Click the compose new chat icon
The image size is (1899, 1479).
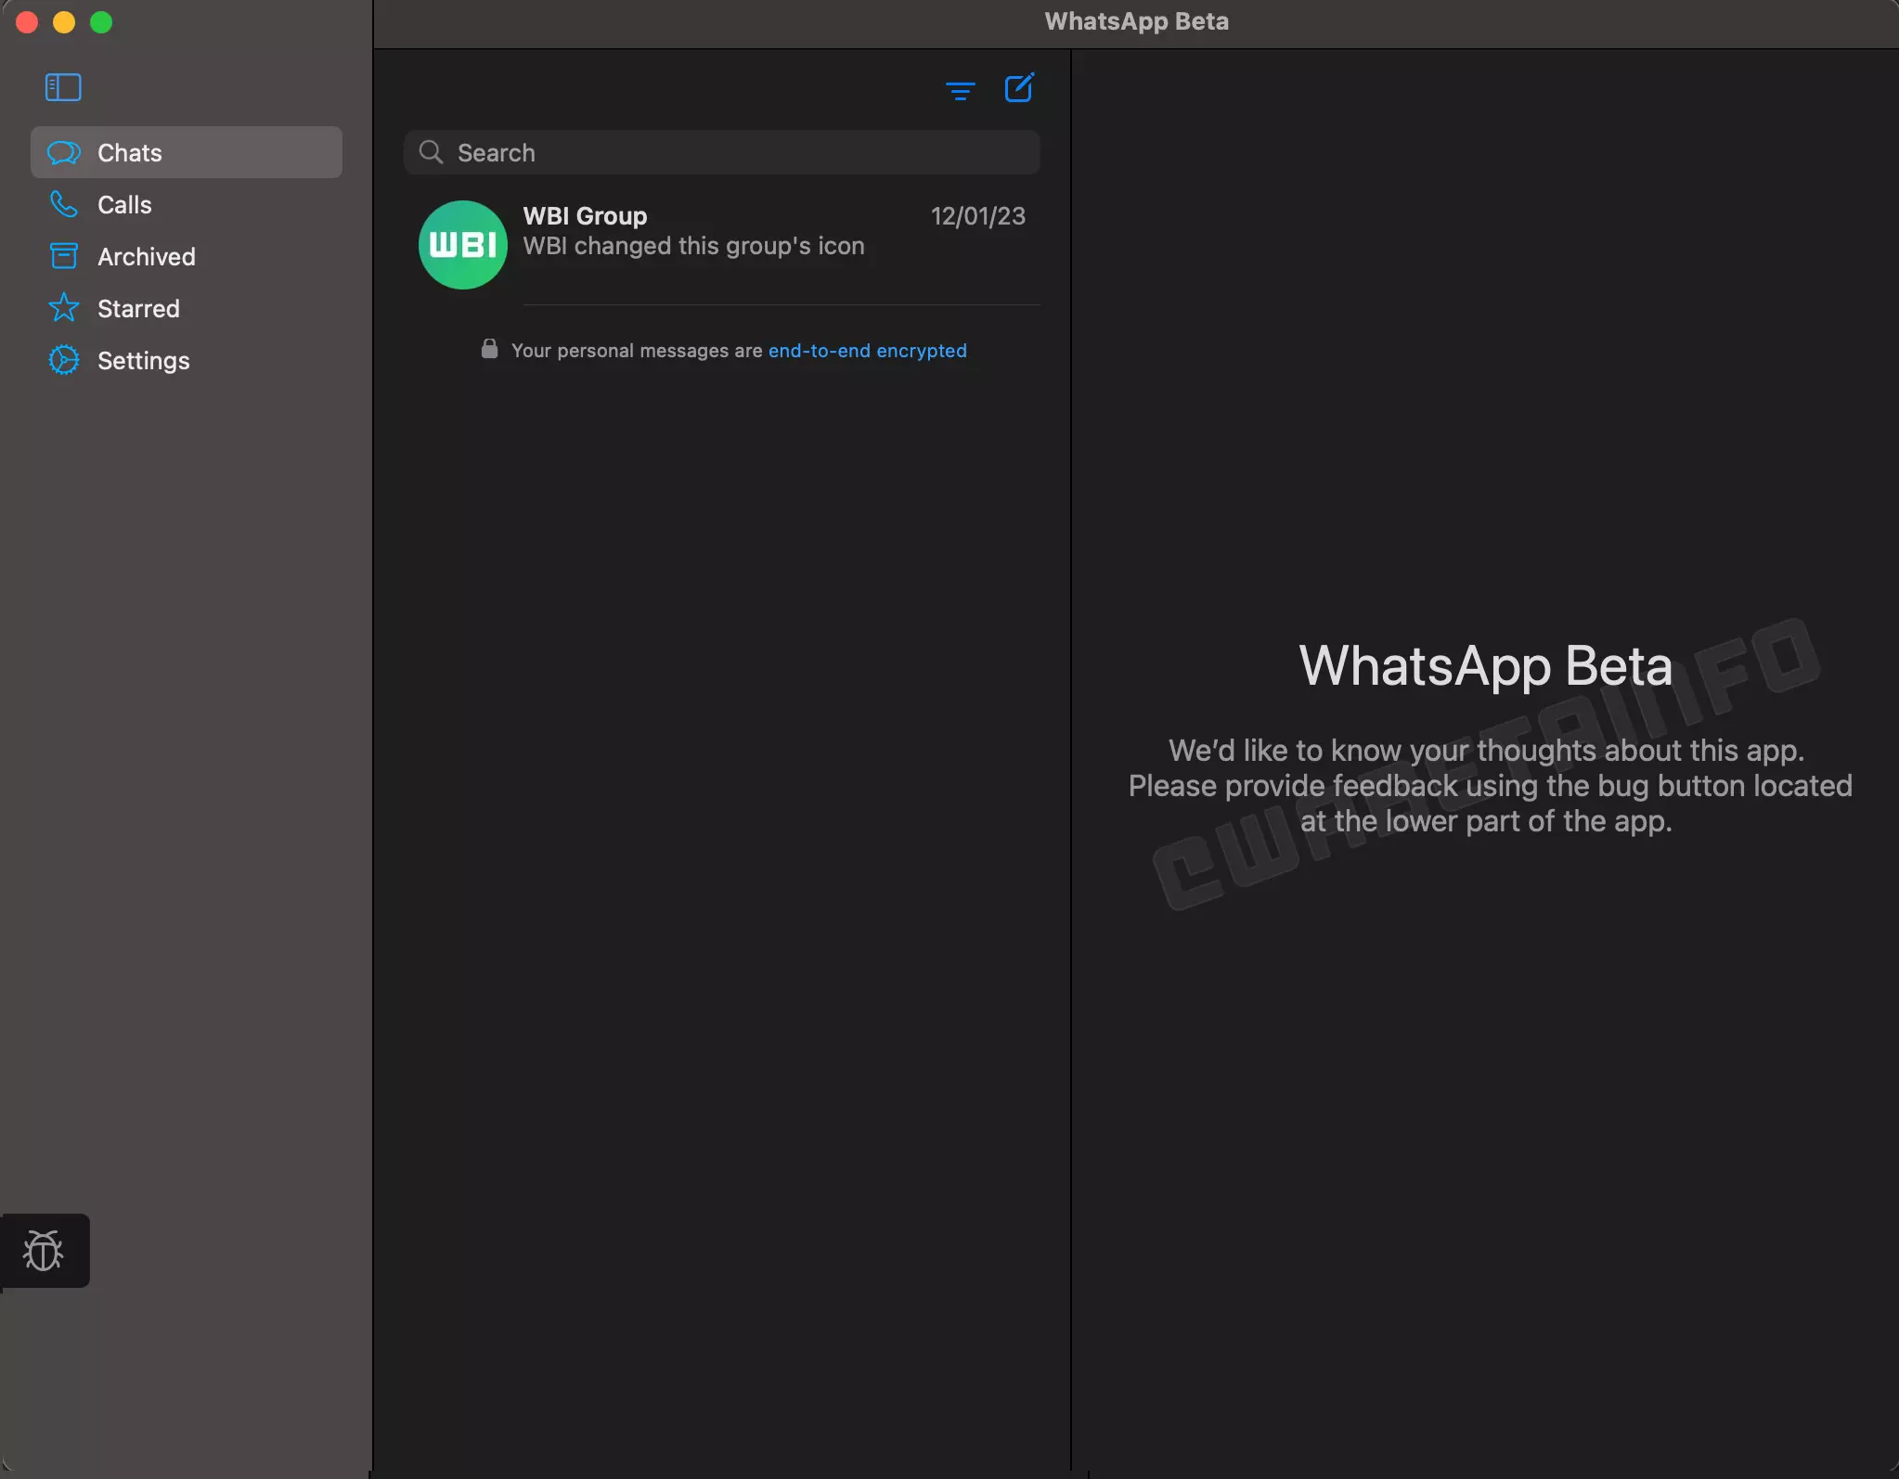(x=1019, y=88)
